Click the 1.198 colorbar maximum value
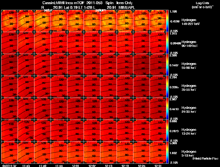The width and height of the screenshot is (220, 167). (173, 12)
